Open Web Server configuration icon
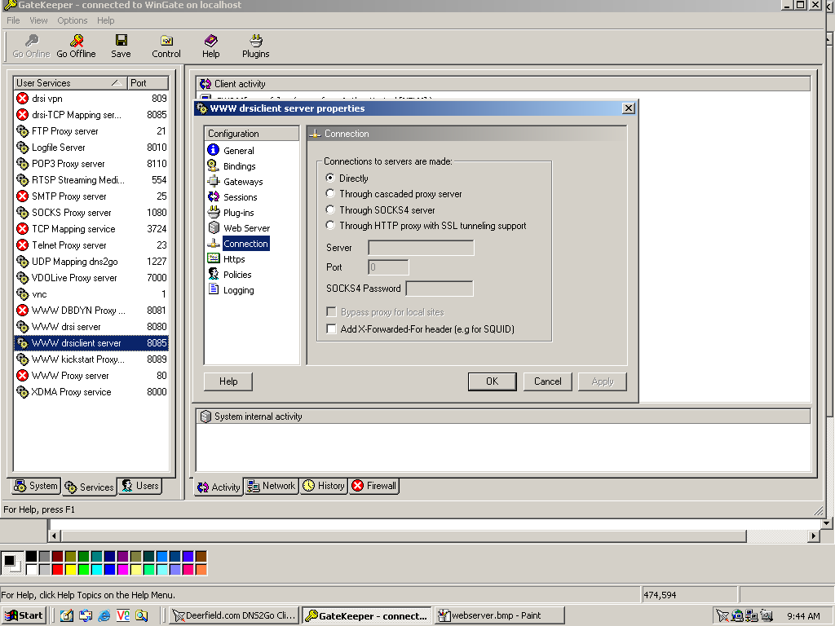Screen dimensions: 835x626 point(213,227)
